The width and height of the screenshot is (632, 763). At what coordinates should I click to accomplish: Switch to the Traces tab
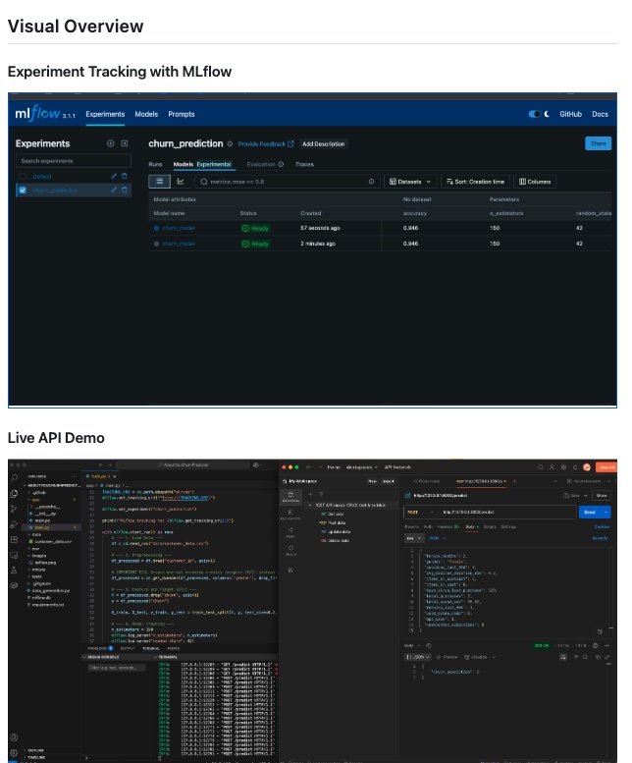[x=304, y=164]
